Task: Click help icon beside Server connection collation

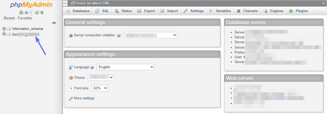Action: (x=119, y=36)
